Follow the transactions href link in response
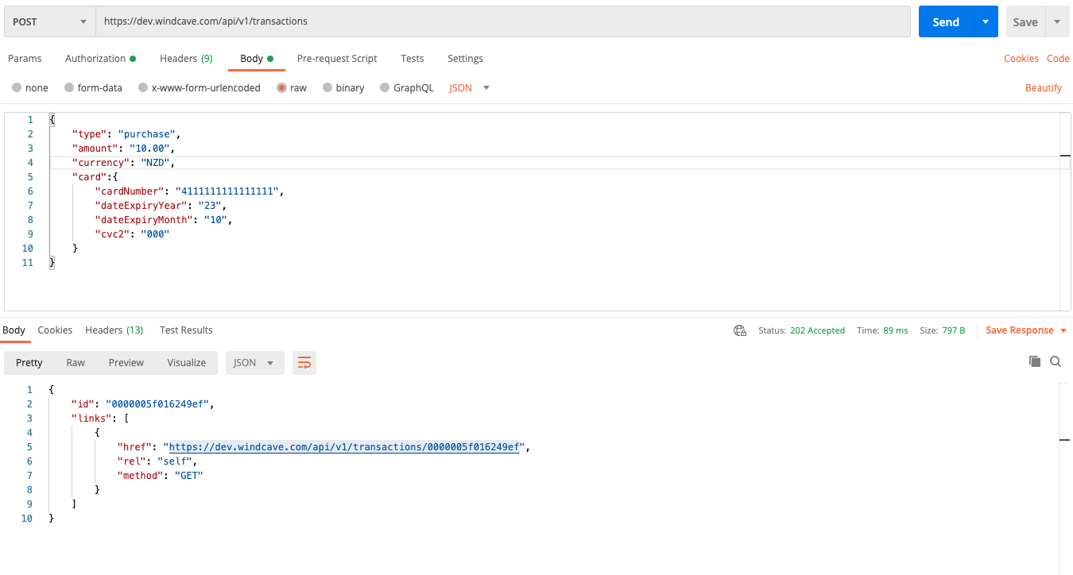Viewport: 1073px width, 575px height. pyautogui.click(x=344, y=447)
